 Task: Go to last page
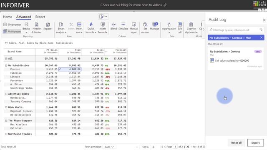point(188,147)
